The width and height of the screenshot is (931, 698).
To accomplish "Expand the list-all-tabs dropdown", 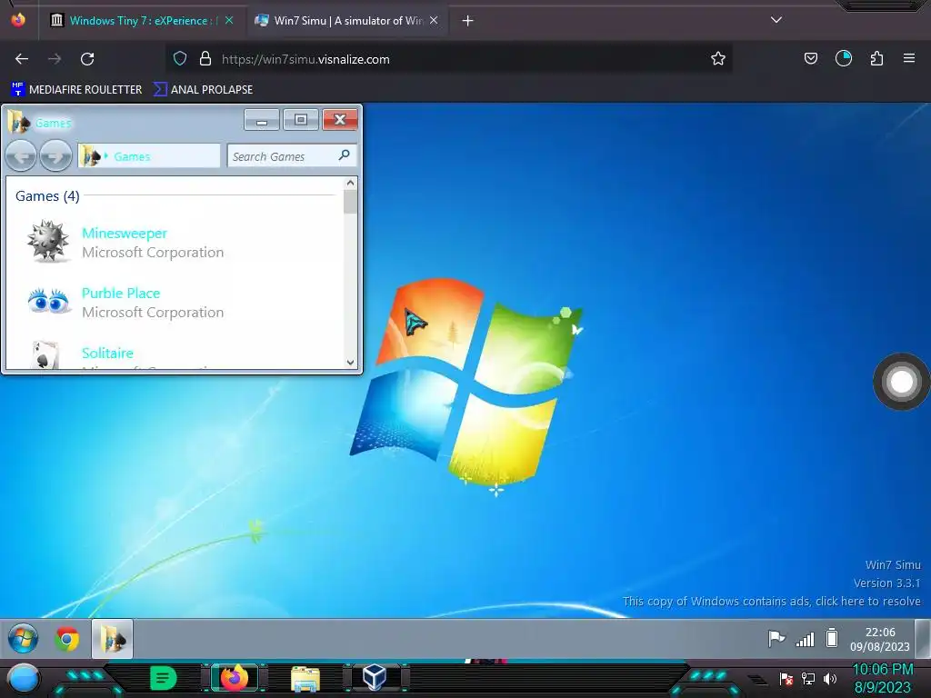I will point(776,20).
